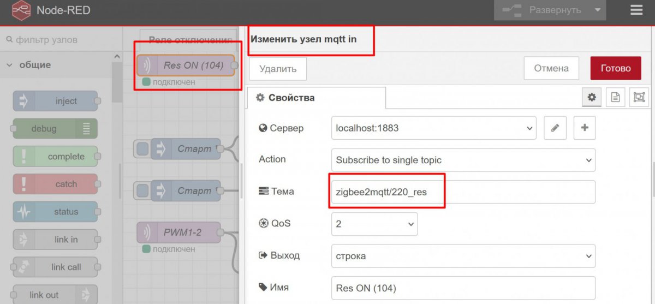Open Action dropdown Subscribe to single topic

pyautogui.click(x=463, y=160)
